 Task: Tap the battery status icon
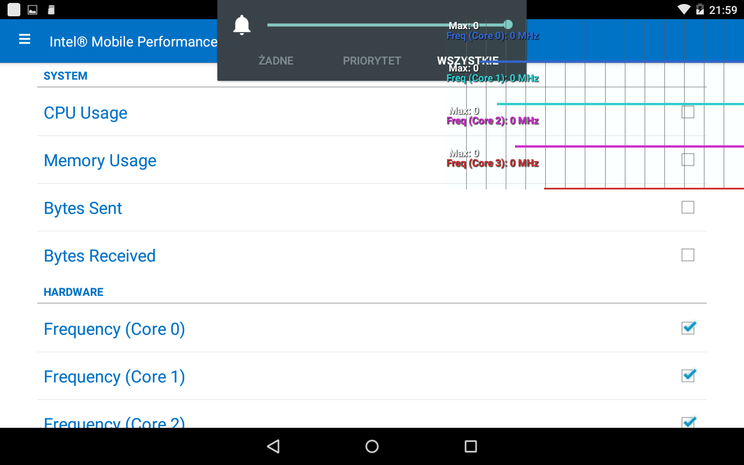[700, 9]
